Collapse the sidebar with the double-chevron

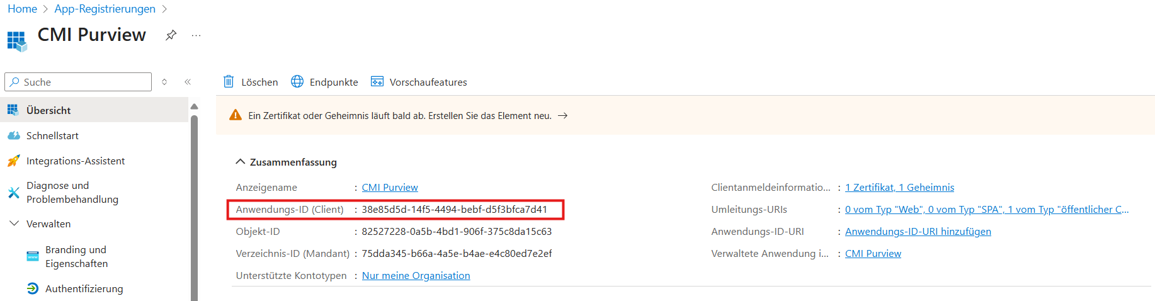pyautogui.click(x=188, y=82)
